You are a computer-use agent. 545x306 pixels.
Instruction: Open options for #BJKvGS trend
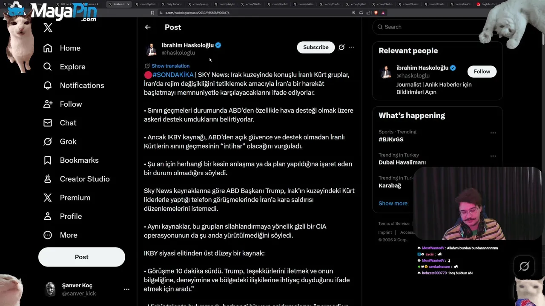pos(493,133)
